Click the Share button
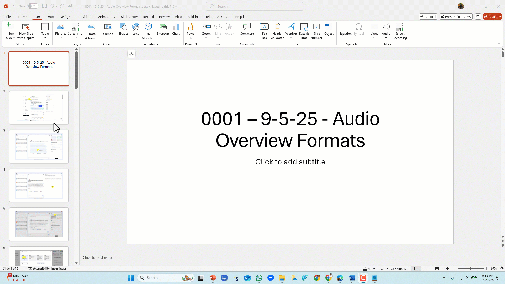The width and height of the screenshot is (505, 284). 491,17
